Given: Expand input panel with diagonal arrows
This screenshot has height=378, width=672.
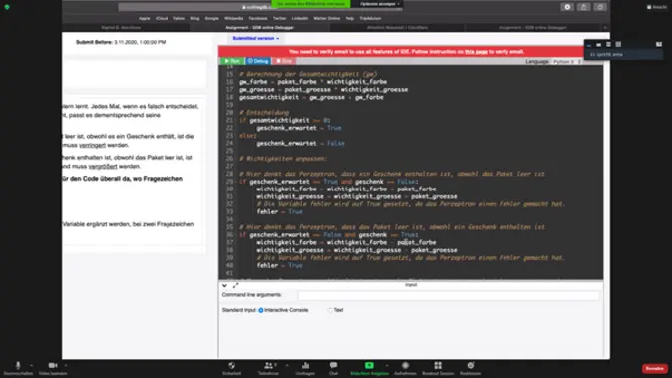Looking at the screenshot, I should coord(235,285).
